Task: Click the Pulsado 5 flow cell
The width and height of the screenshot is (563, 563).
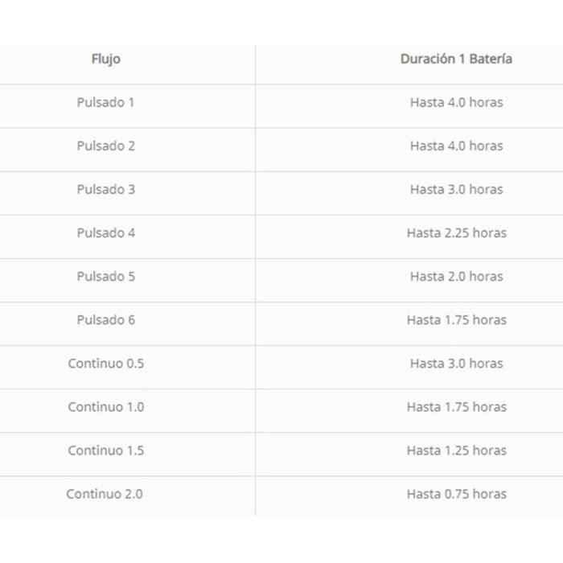Action: tap(105, 277)
